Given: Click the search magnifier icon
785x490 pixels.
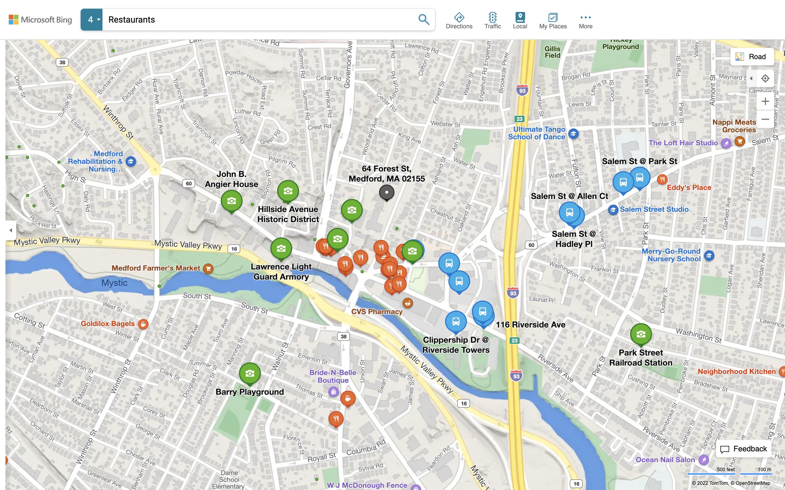Looking at the screenshot, I should tap(424, 19).
